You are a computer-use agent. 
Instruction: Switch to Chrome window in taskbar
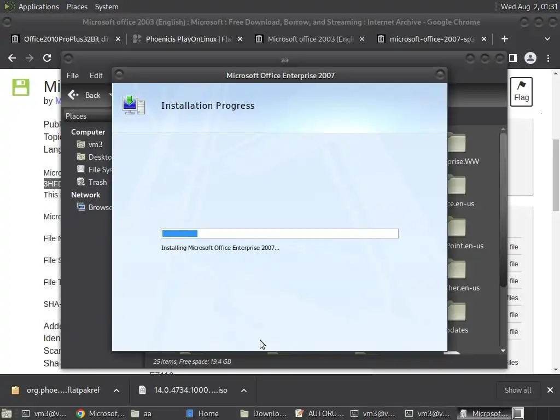(101, 413)
